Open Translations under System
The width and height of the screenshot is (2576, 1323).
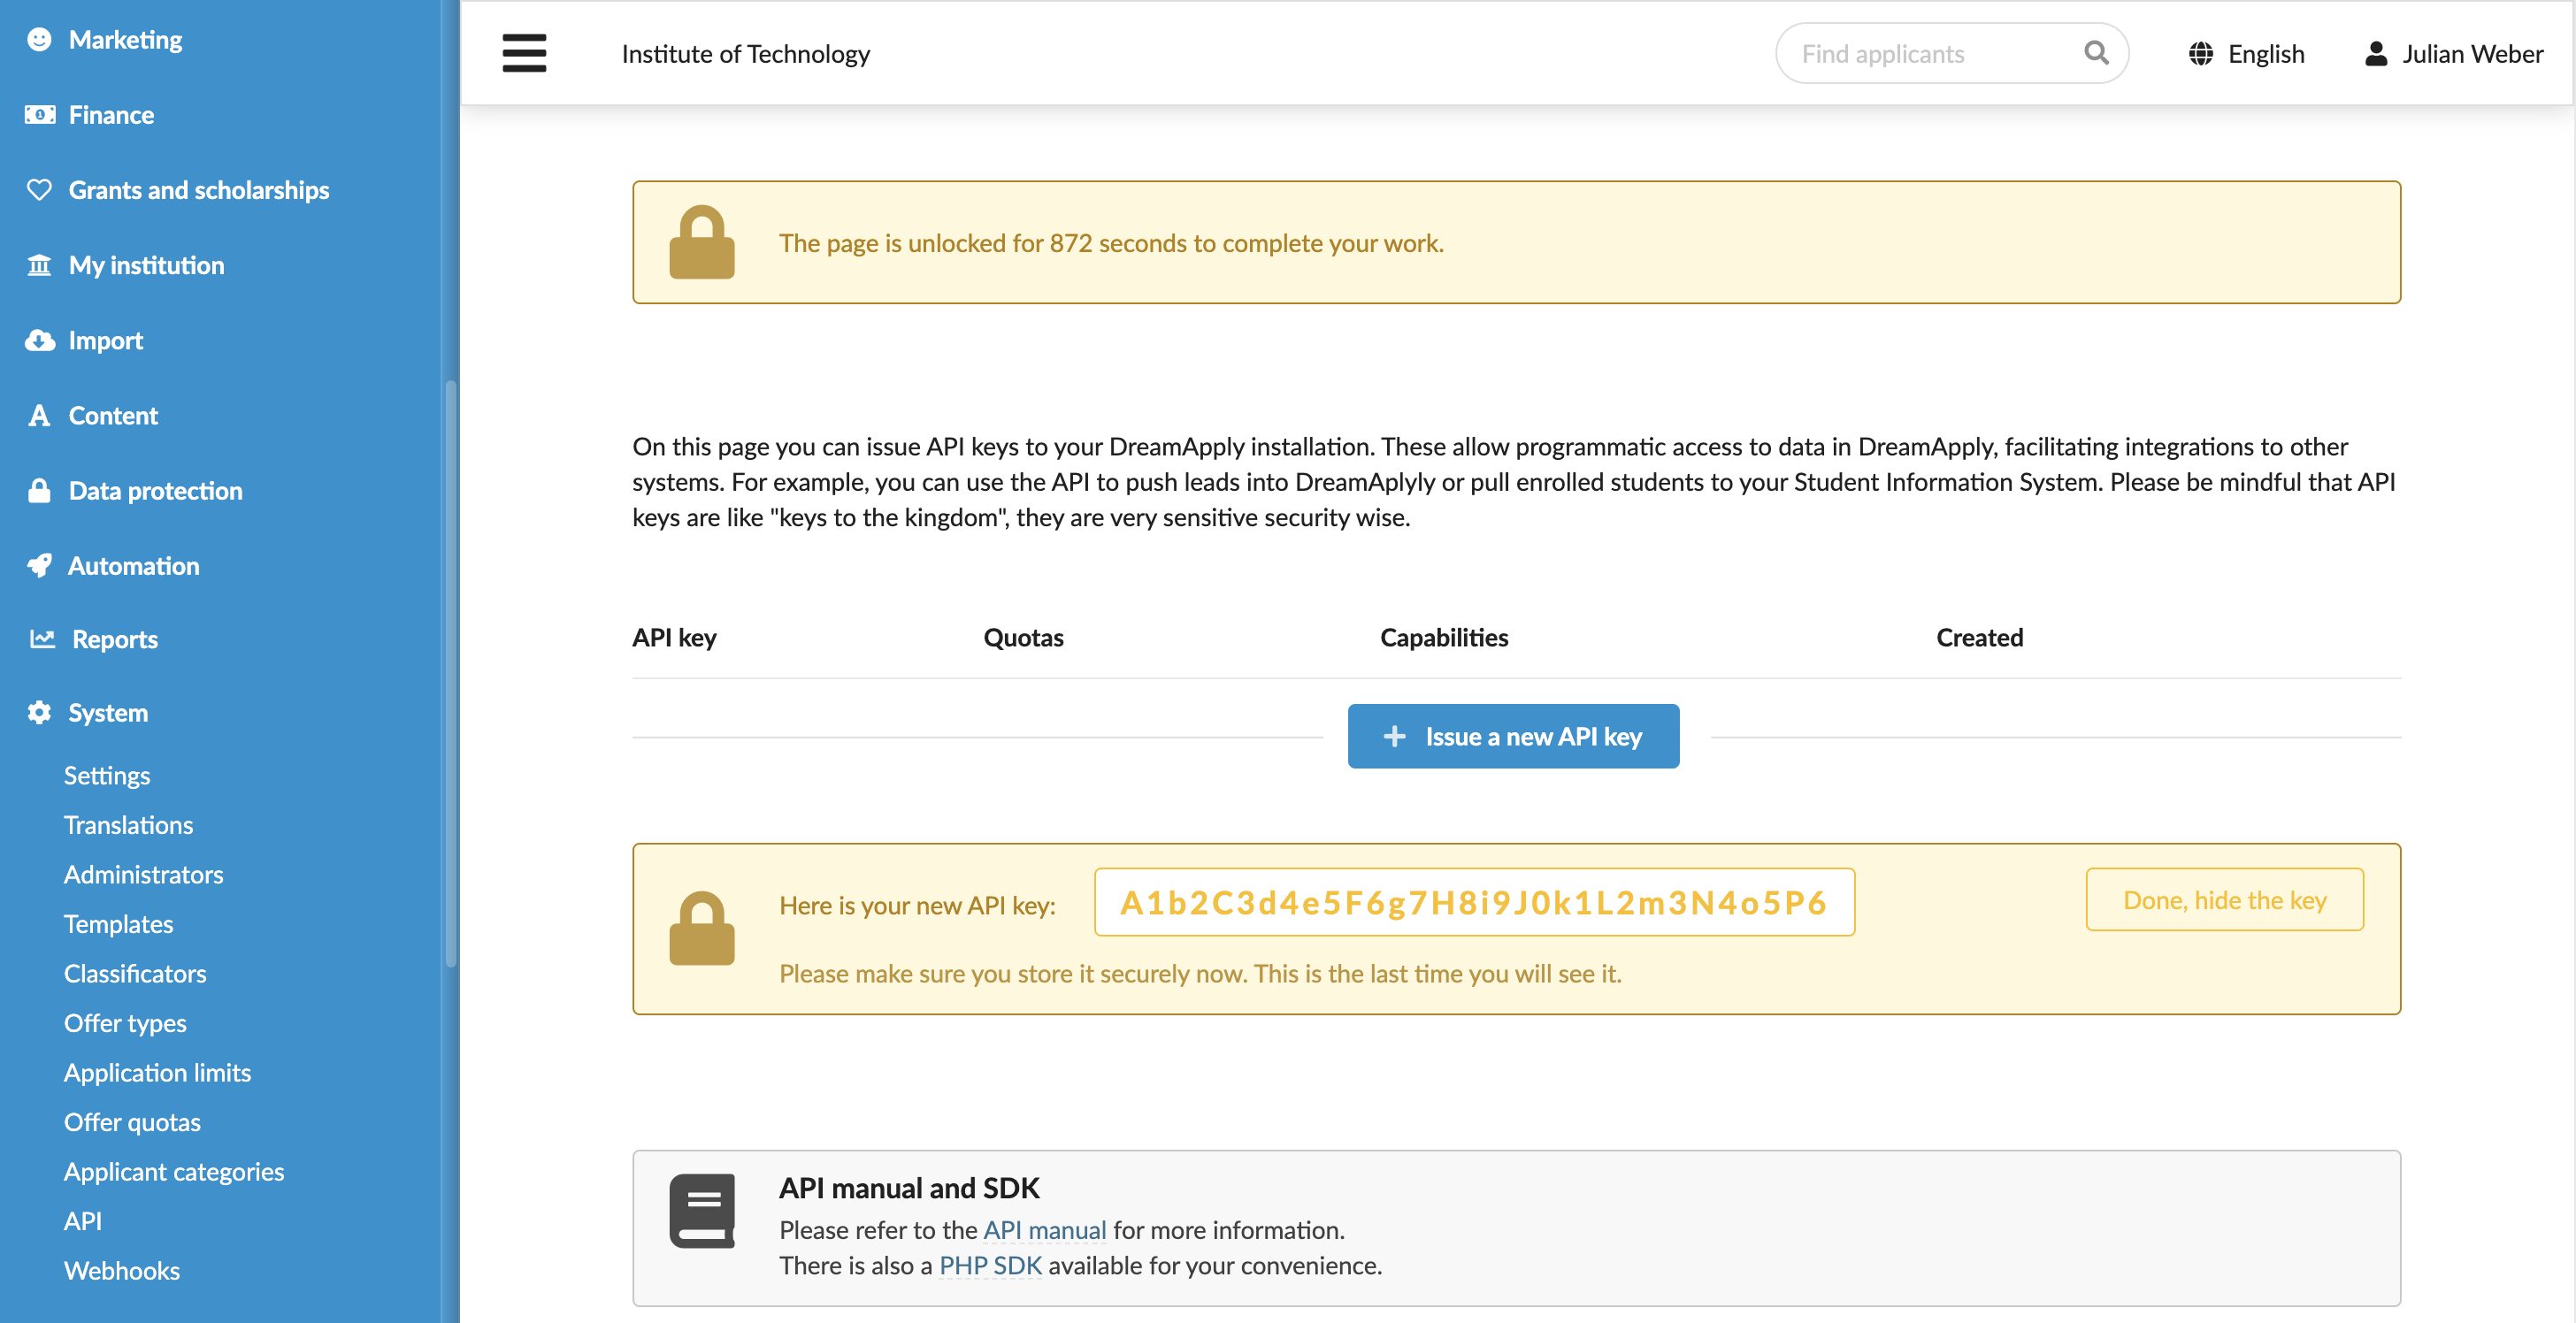click(x=128, y=824)
